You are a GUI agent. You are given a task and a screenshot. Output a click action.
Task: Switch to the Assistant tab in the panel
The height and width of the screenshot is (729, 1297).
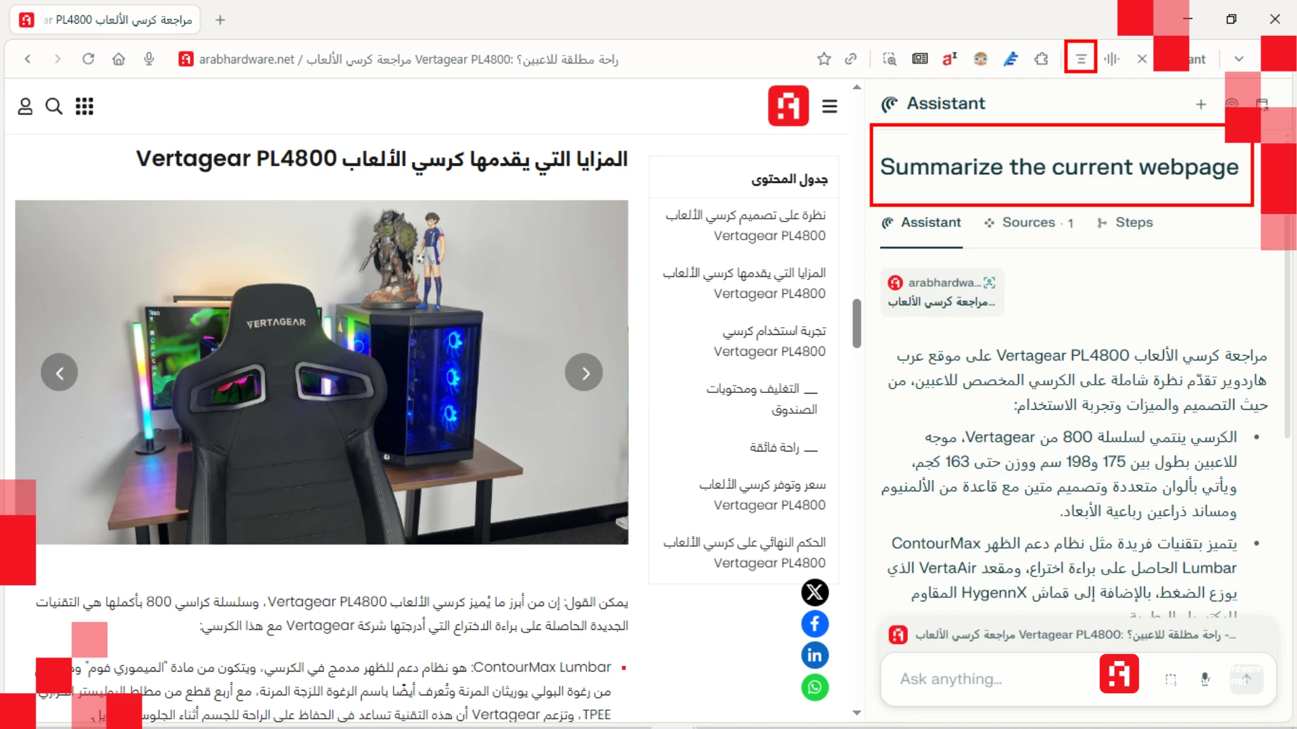921,223
